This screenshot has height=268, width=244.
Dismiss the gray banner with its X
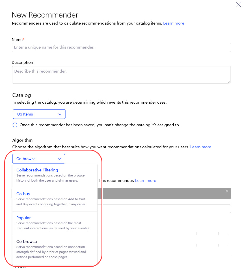pos(227,191)
